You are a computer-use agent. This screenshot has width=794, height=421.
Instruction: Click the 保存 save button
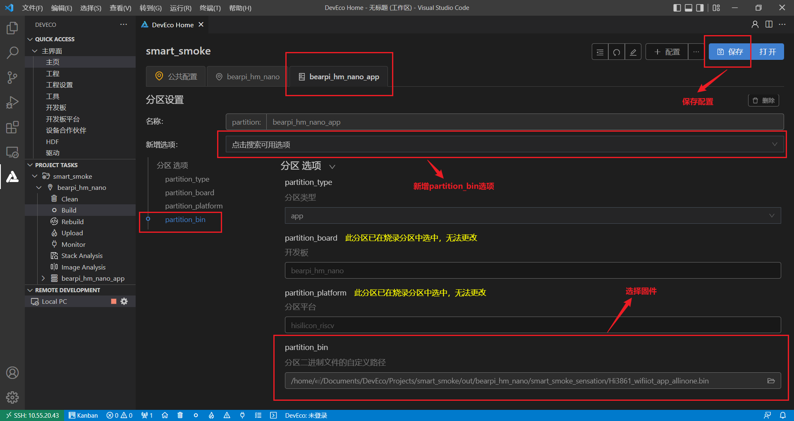pyautogui.click(x=730, y=52)
